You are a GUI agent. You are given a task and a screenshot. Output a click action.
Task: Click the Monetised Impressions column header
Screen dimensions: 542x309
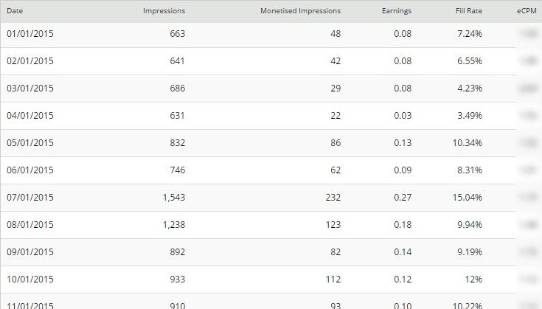pyautogui.click(x=300, y=11)
